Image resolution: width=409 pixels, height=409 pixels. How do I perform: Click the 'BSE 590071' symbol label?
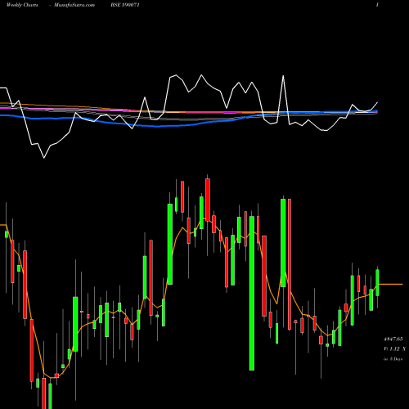pyautogui.click(x=125, y=5)
